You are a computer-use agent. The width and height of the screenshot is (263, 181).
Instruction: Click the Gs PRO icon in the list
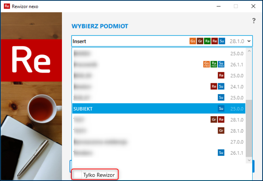tap(207, 64)
